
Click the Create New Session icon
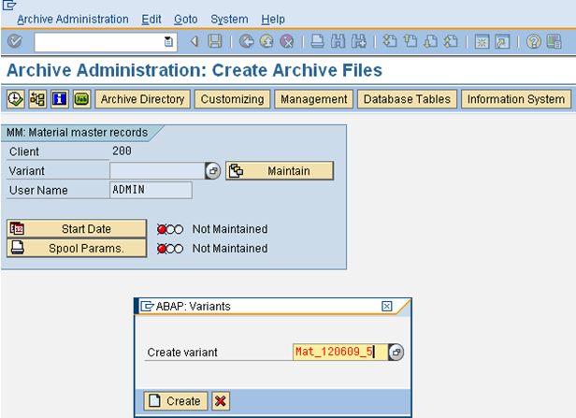coord(482,41)
